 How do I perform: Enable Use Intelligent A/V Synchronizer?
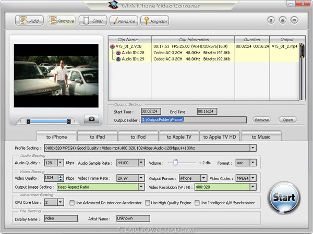coord(197,203)
